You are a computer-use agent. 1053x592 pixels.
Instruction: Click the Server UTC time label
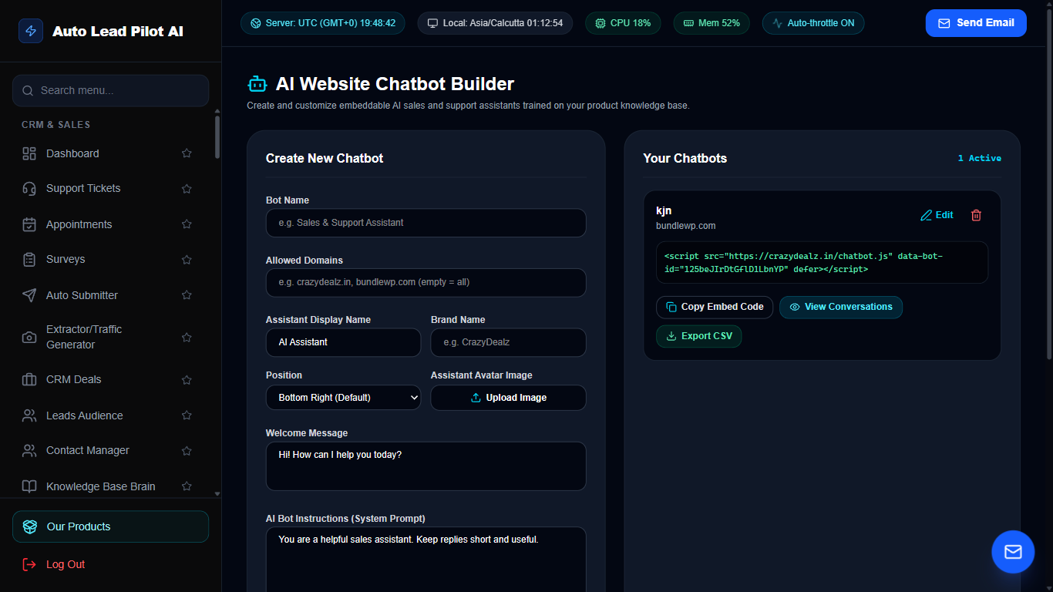coord(331,23)
